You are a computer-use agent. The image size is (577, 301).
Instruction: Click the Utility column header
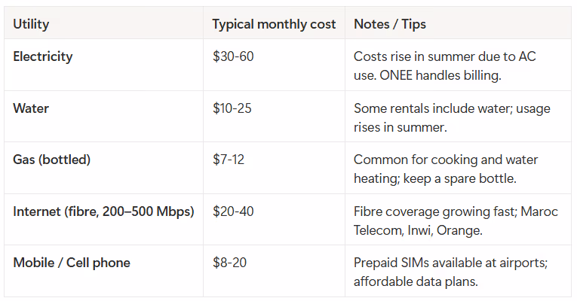(x=31, y=24)
